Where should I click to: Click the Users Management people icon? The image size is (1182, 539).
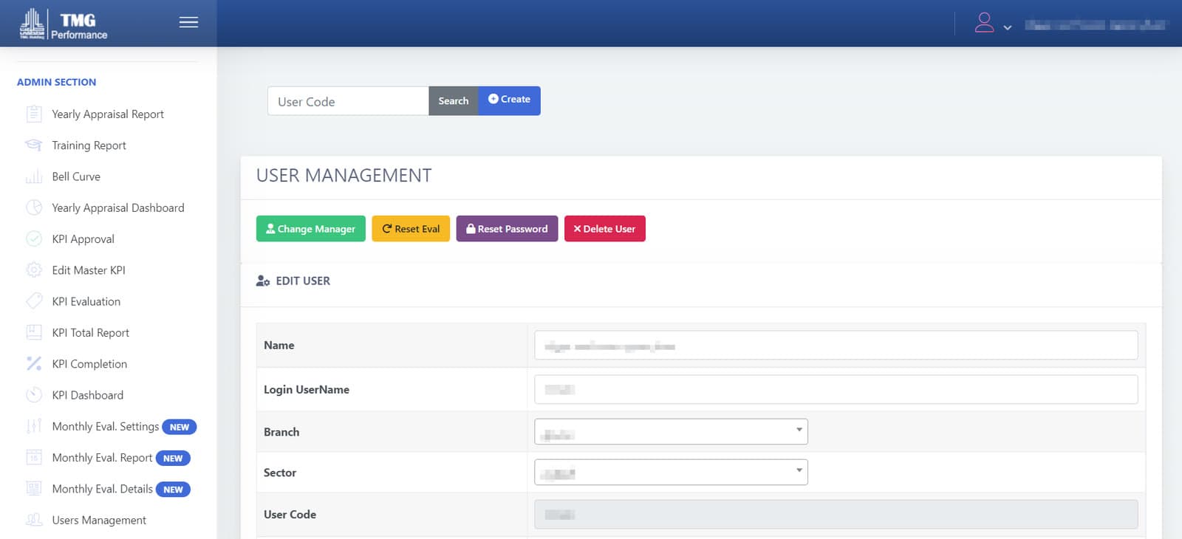click(34, 520)
